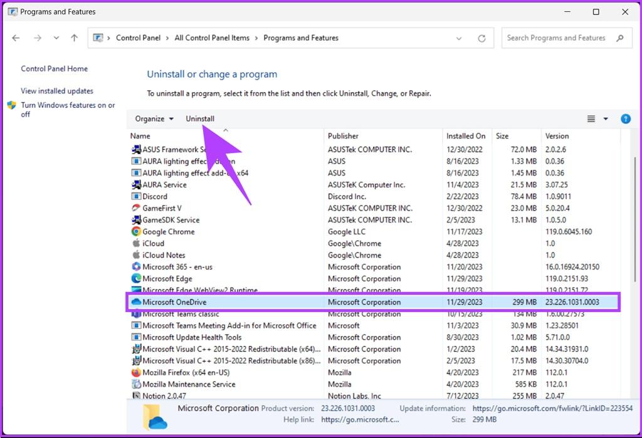
Task: Click the GameSDK Service icon
Action: point(136,220)
